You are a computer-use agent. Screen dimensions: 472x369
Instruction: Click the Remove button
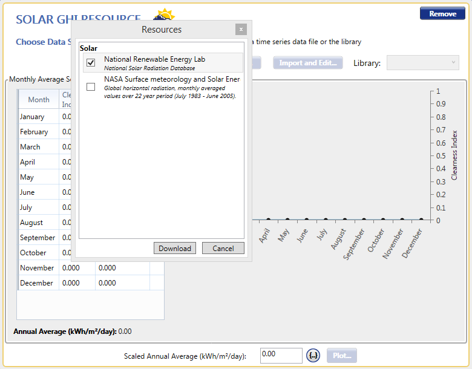[x=442, y=14]
